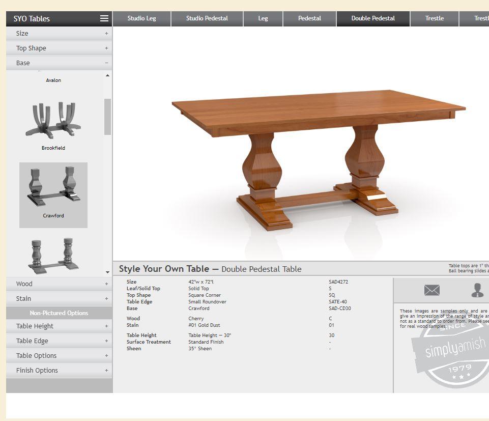Click the scroll-up arrow in the base list

(107, 75)
